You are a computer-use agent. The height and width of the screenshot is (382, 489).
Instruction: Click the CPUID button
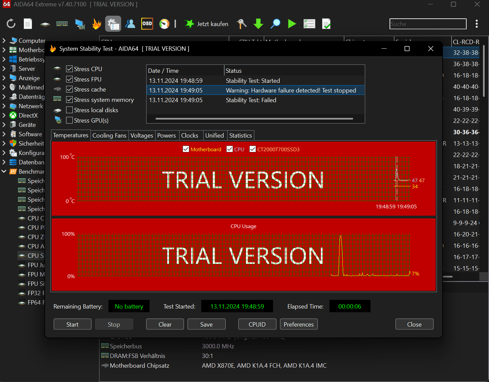coord(257,324)
